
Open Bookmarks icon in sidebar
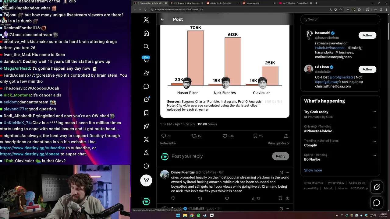(x=146, y=113)
